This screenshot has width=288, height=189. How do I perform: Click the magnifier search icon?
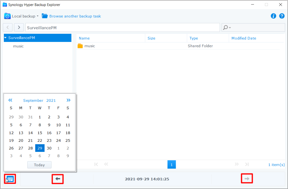tap(225, 28)
